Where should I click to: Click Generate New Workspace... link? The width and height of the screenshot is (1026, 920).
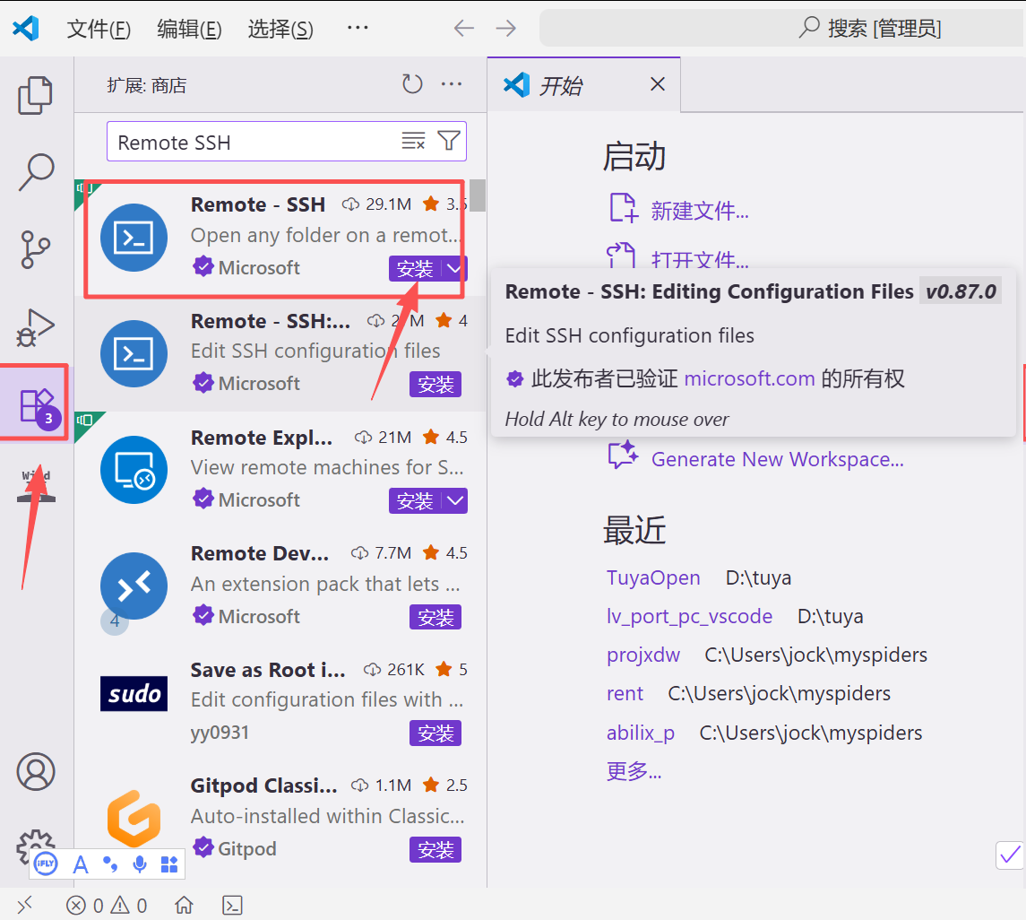click(778, 459)
